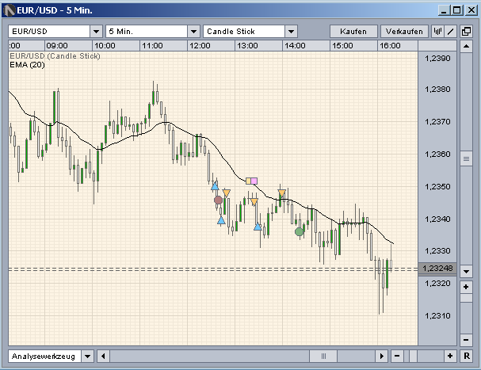Click the horizontal scroll left arrow
Screen dimensions: 481x370
pos(103,357)
